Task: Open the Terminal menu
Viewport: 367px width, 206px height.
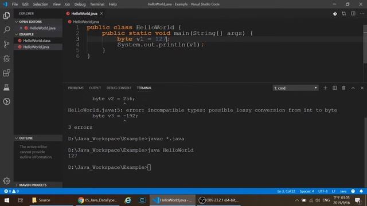Action: click(x=97, y=4)
